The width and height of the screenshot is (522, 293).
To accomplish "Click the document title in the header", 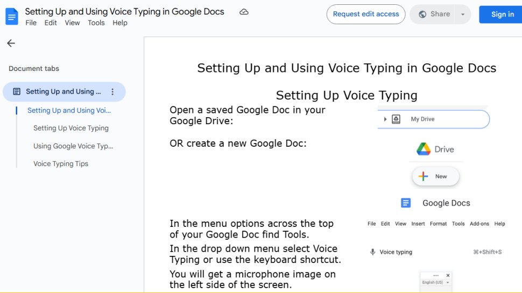I will (124, 12).
